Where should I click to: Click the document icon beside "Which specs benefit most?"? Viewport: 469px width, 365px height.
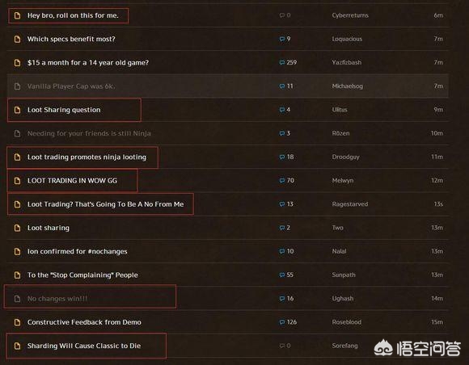pos(17,39)
